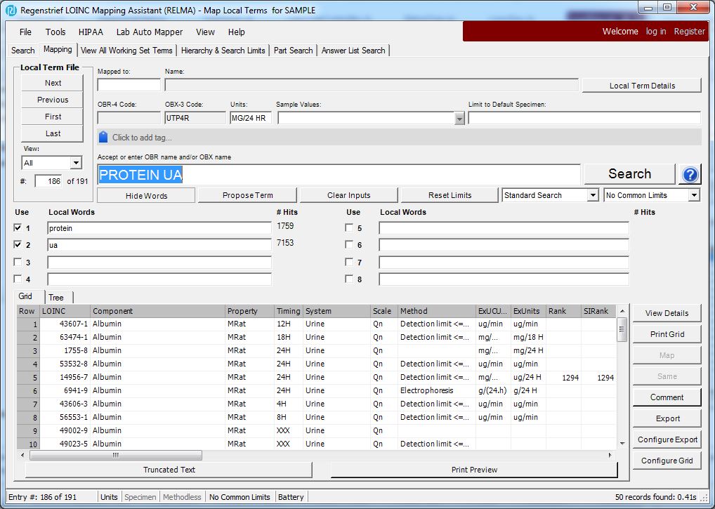
Task: Click the Print Grid button
Action: pyautogui.click(x=667, y=334)
